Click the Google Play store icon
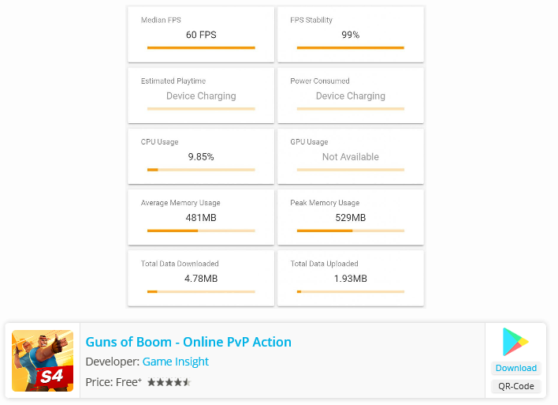 [515, 342]
